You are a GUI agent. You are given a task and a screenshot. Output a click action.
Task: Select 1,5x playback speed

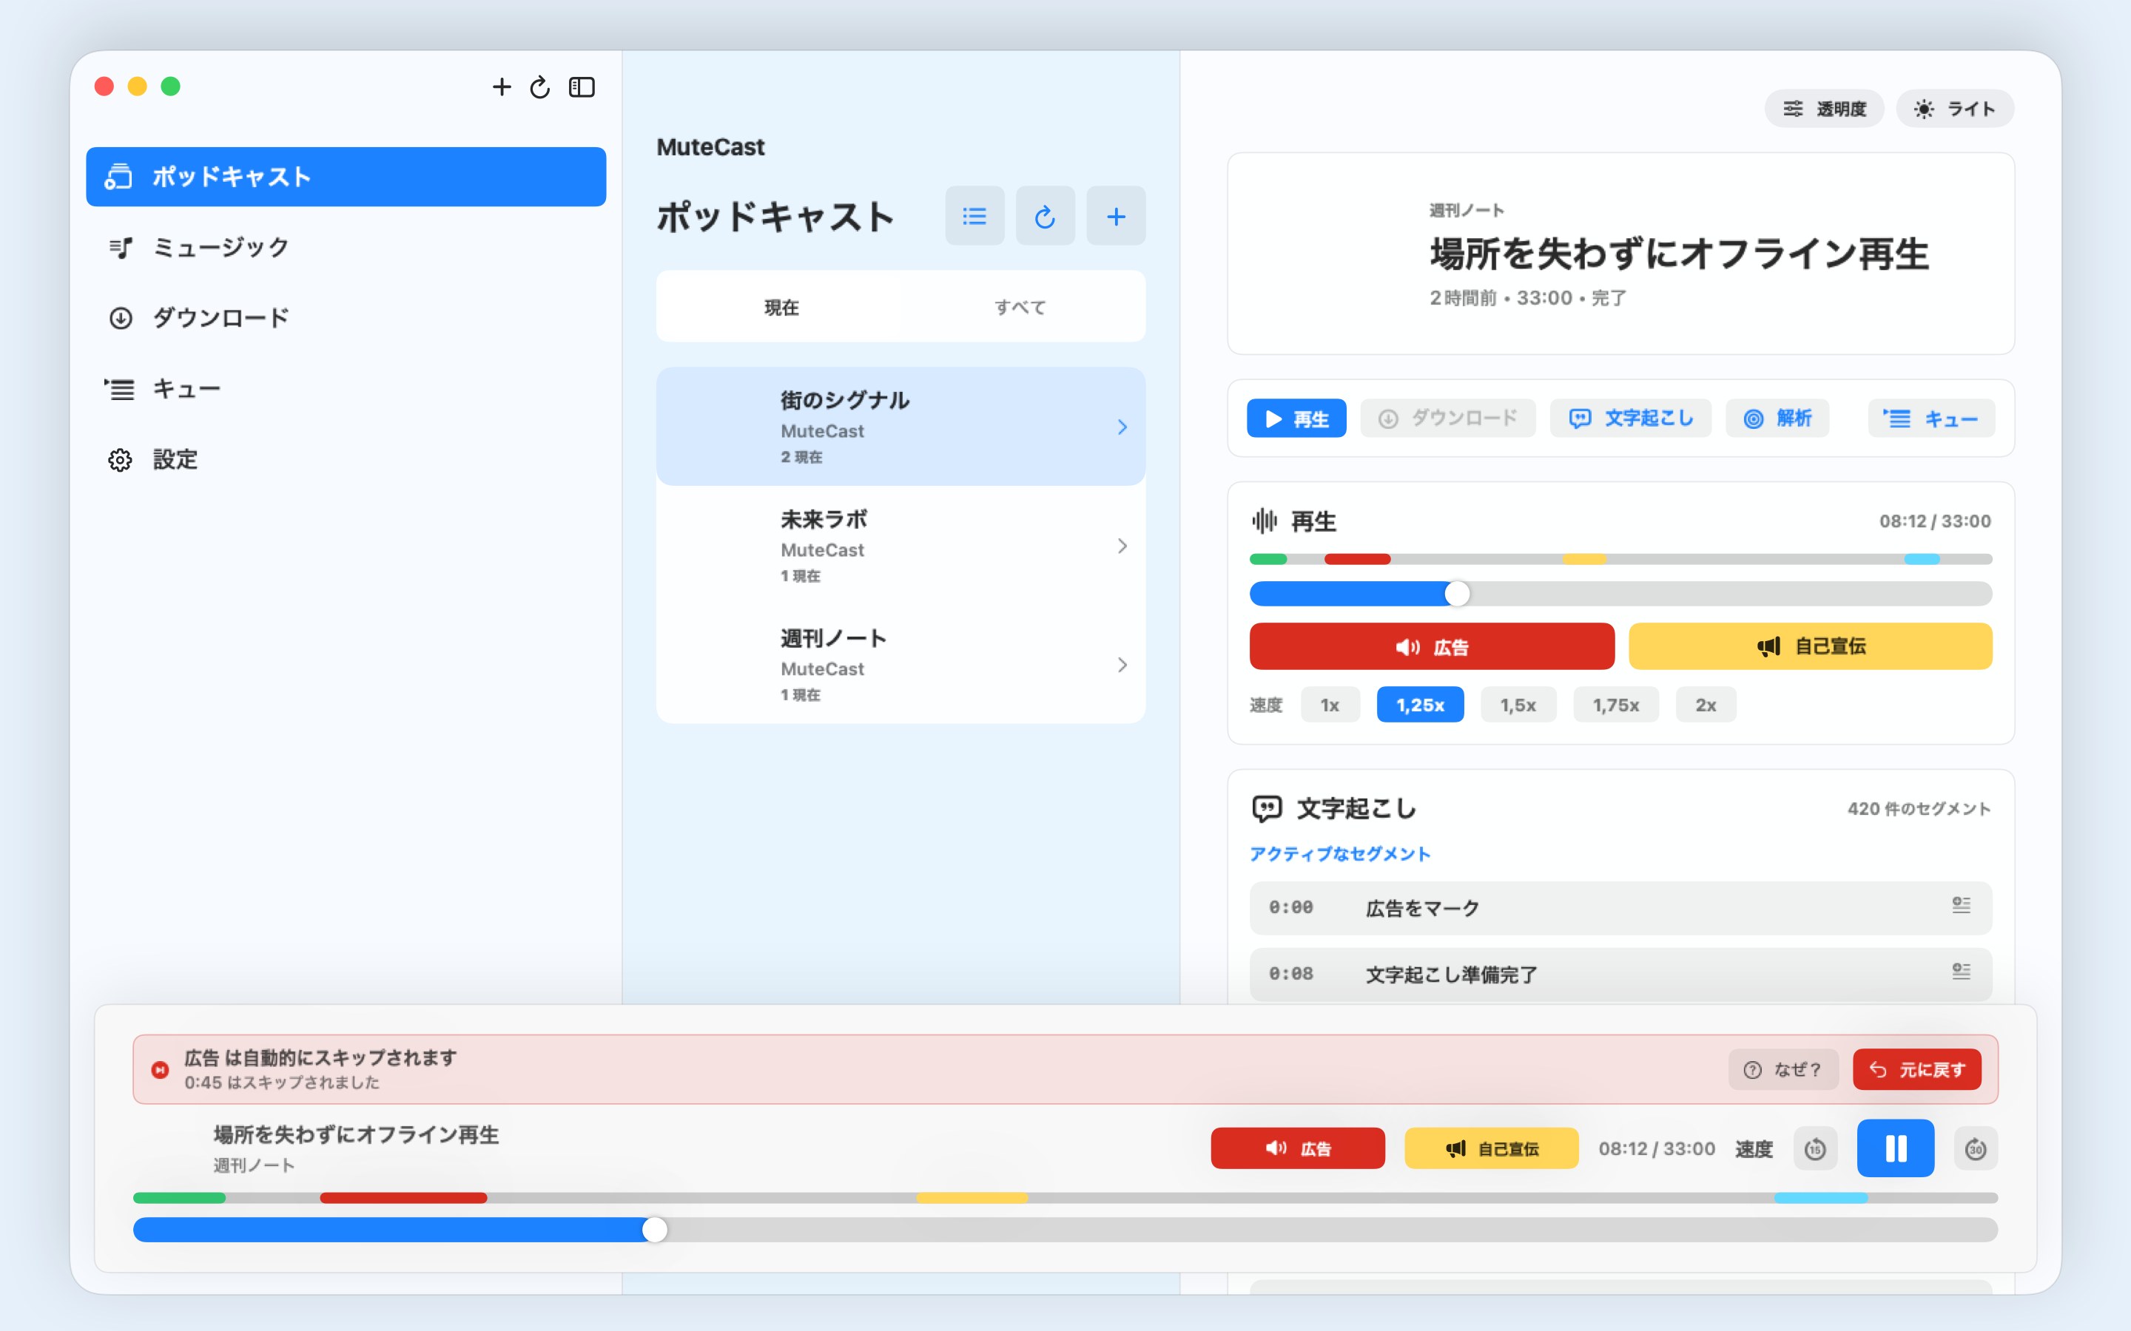point(1518,704)
